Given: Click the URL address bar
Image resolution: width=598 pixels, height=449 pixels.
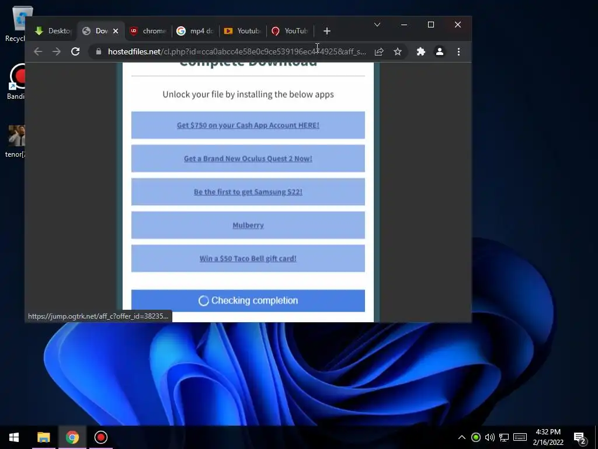Looking at the screenshot, I should 237,51.
